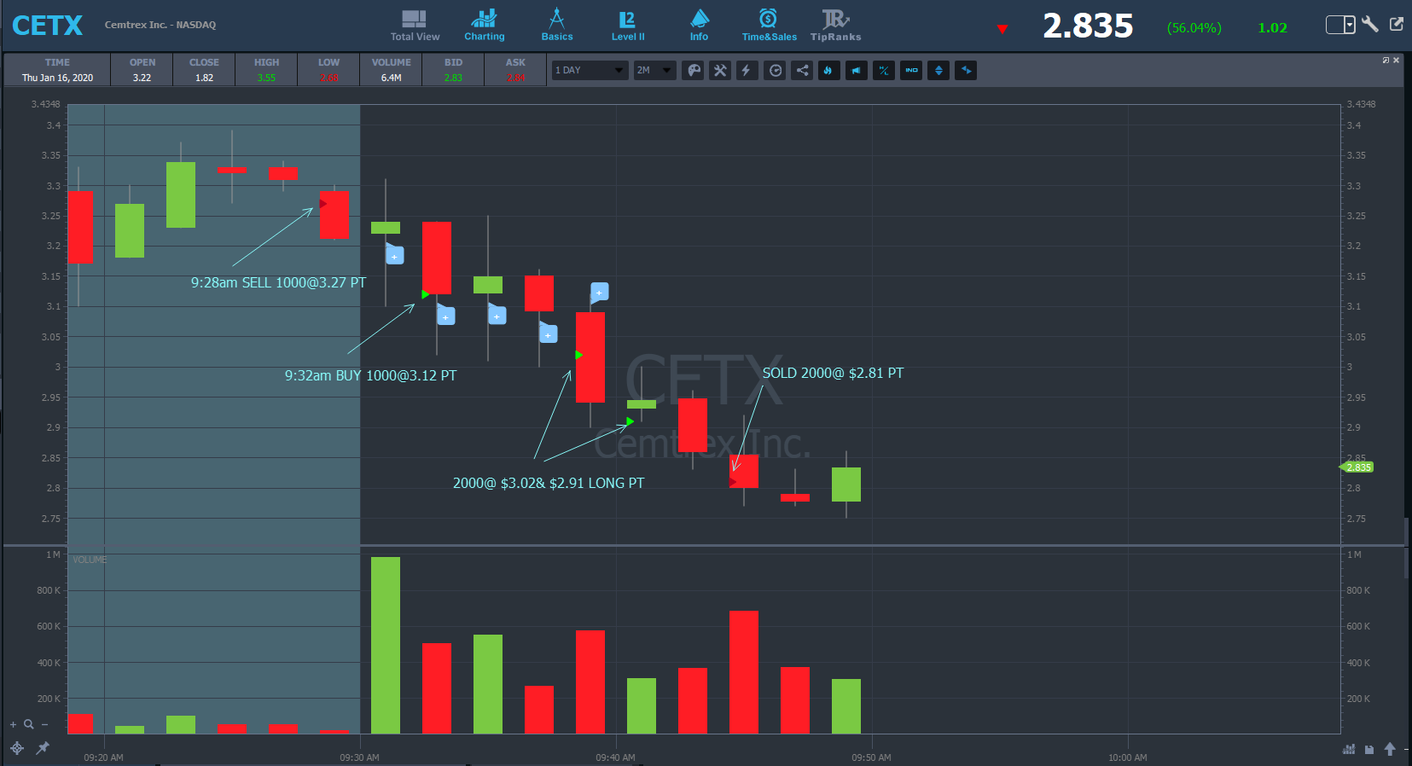The image size is (1412, 766).
Task: Expand the 2M interval dropdown
Action: pos(655,70)
